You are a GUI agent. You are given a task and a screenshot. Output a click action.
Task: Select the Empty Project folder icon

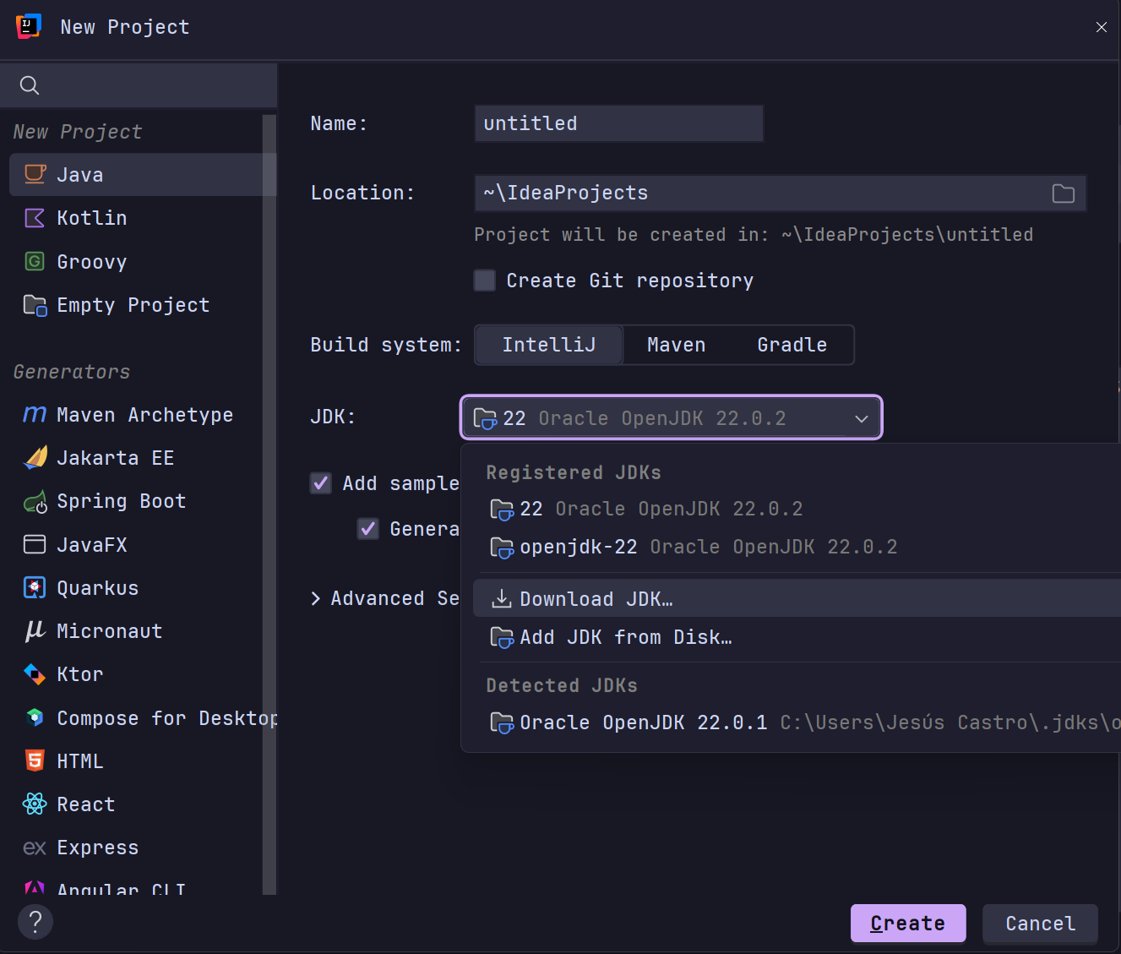click(35, 305)
